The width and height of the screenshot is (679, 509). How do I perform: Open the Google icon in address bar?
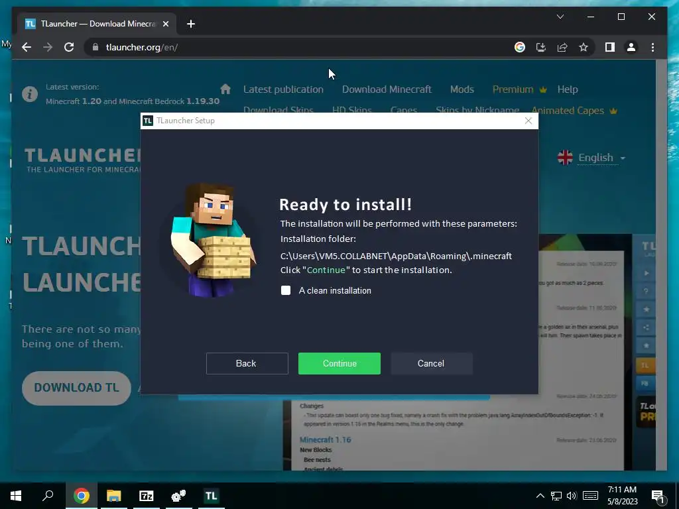click(520, 47)
